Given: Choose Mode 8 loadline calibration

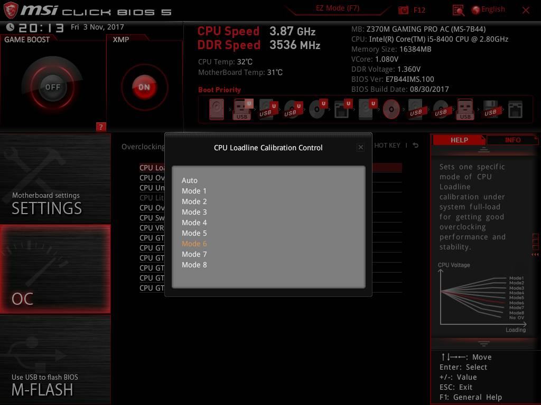Looking at the screenshot, I should pyautogui.click(x=194, y=265).
